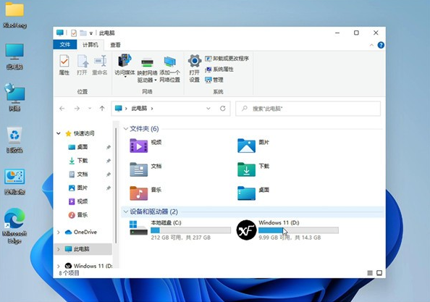Collapse the ribbon with the up chevron

click(371, 45)
